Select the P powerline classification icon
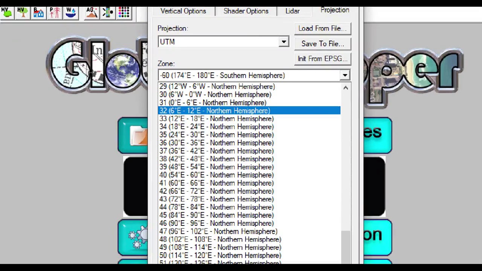This screenshot has height=271, width=482. coord(55,13)
